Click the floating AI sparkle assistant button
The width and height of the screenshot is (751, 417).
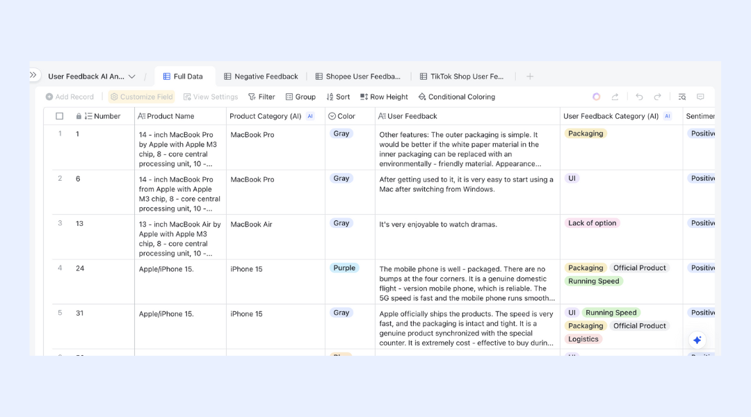(697, 340)
